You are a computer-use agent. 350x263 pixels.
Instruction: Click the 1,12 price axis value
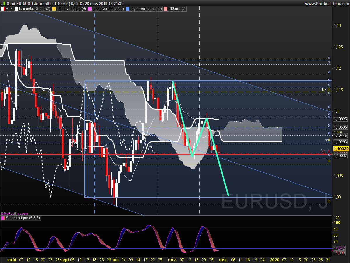[x=337, y=68]
